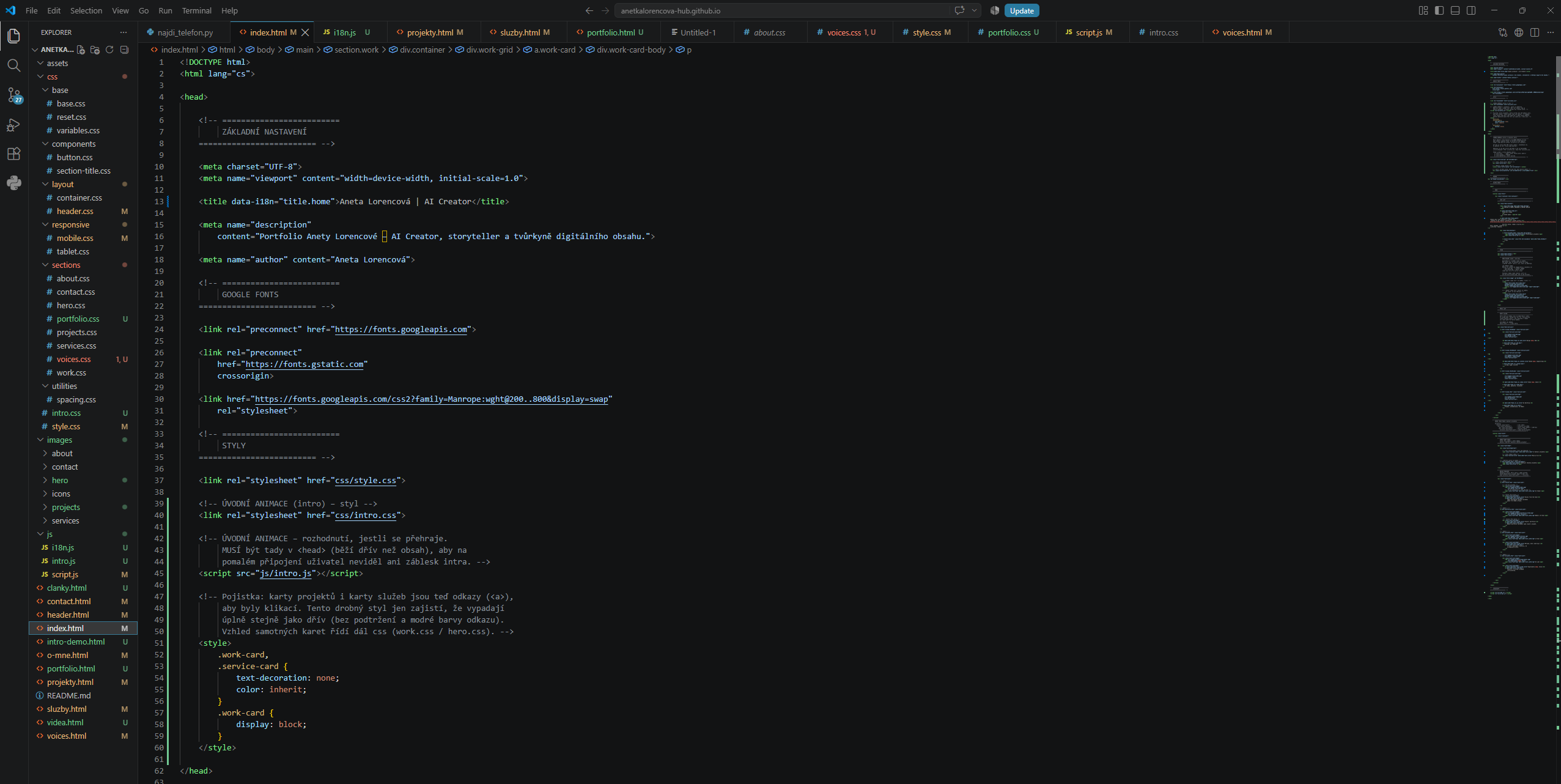Viewport: 1561px width, 784px height.
Task: Collapse the responsive folder
Action: [x=83, y=224]
